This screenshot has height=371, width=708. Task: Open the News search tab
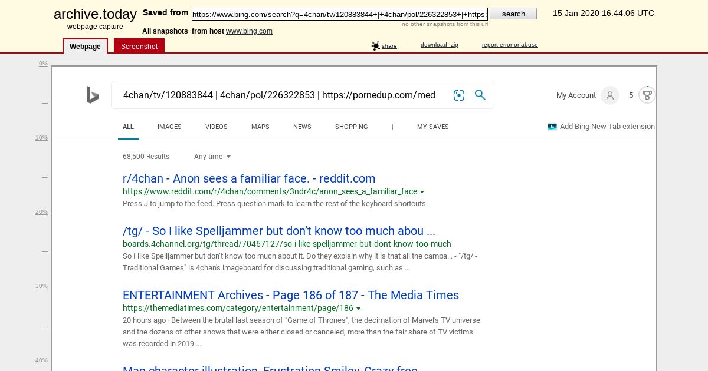point(302,127)
